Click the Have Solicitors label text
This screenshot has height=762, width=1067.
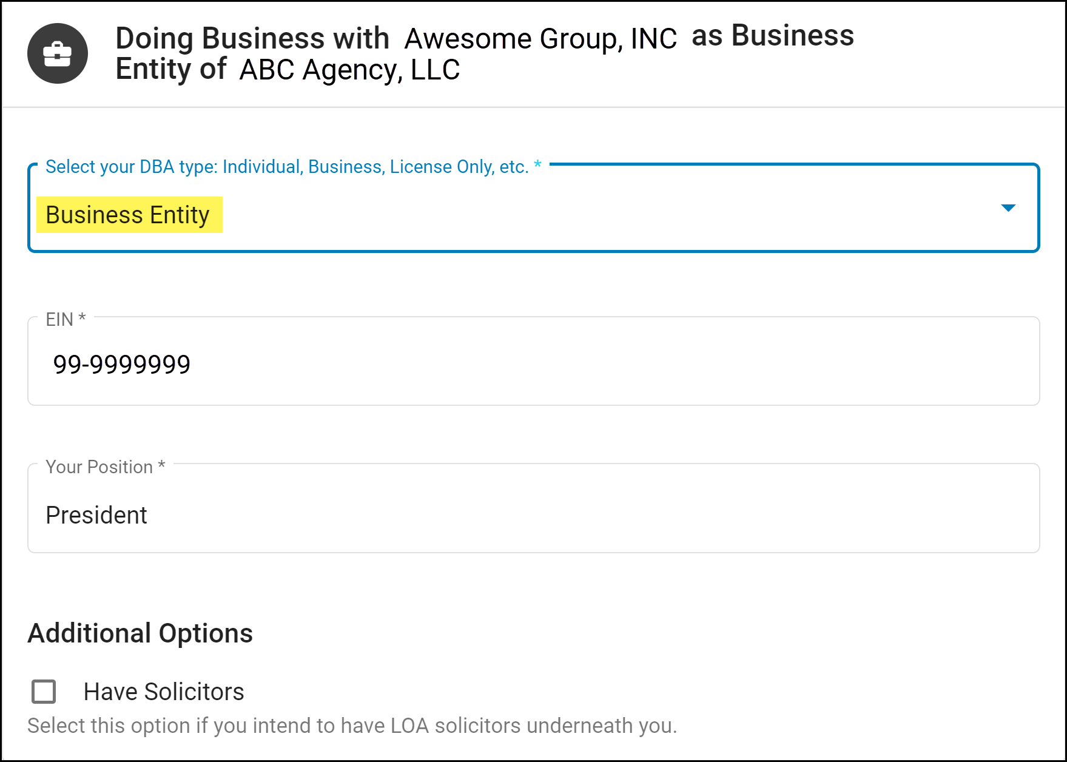[164, 692]
